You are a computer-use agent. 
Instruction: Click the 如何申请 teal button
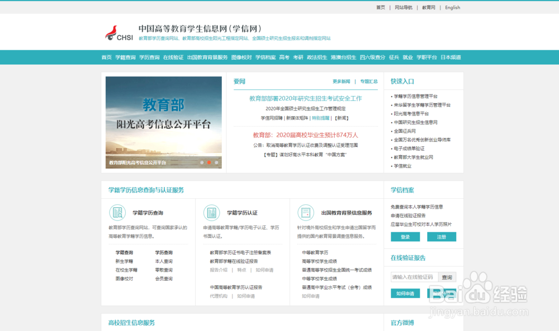[x=405, y=293]
